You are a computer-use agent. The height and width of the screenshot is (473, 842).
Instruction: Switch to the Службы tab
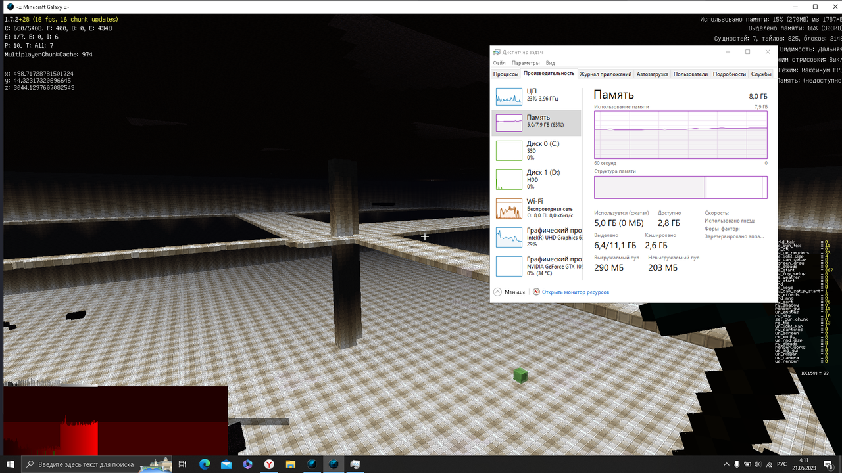[761, 74]
